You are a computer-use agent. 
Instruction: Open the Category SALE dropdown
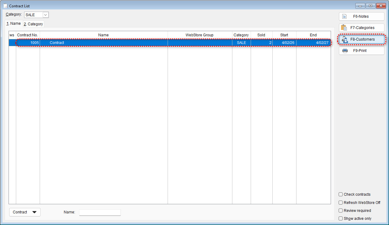45,15
